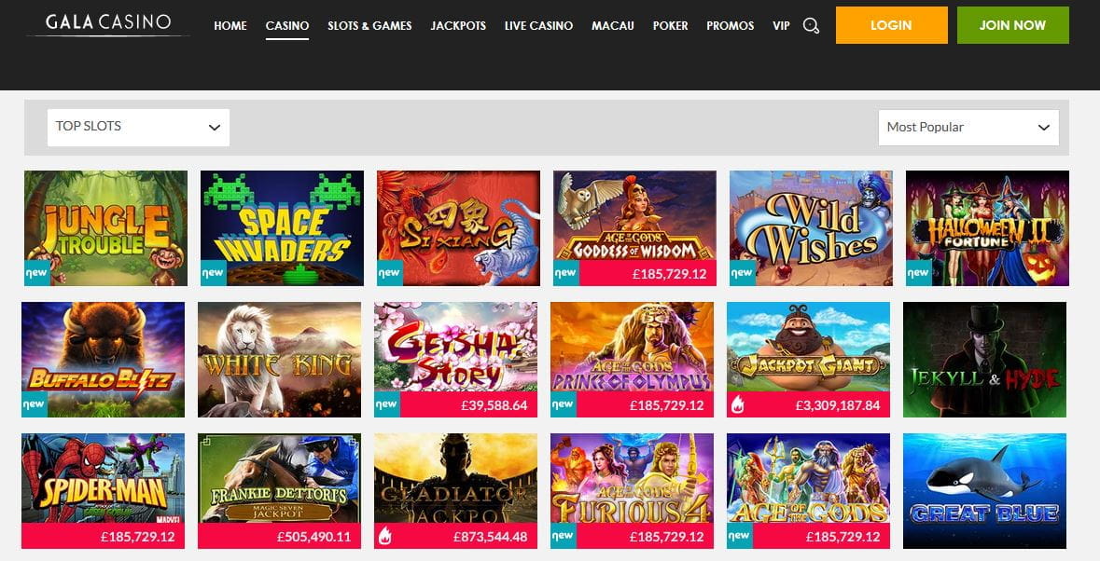Open the Live Casino menu item

(x=538, y=26)
